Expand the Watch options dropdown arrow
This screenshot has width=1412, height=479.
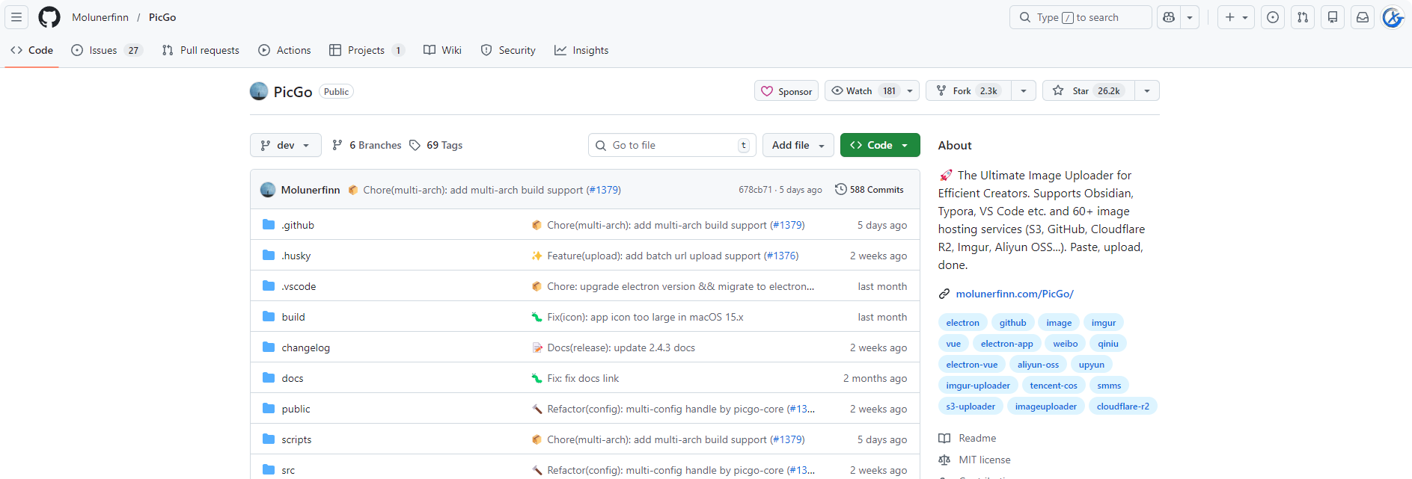911,91
